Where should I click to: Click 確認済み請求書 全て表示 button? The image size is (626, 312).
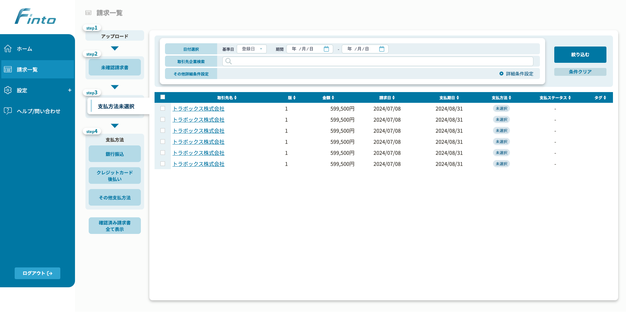(x=115, y=226)
